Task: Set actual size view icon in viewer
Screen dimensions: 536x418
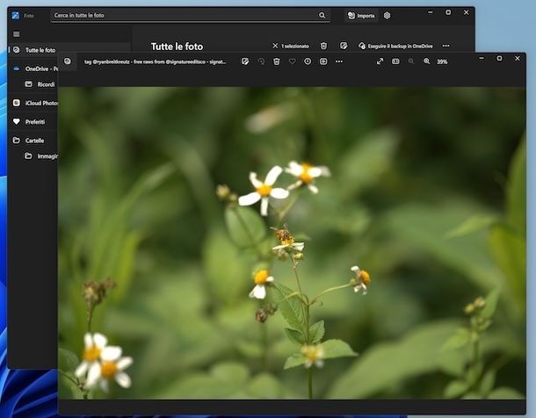Action: (395, 61)
